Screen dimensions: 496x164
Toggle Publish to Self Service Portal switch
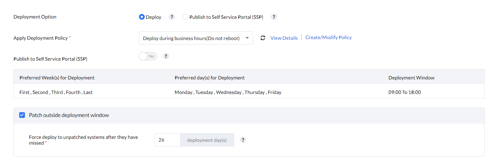[x=148, y=56]
